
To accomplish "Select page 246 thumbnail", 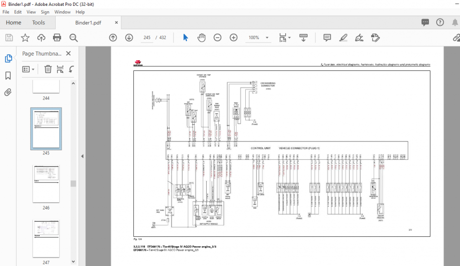I will coord(46,183).
